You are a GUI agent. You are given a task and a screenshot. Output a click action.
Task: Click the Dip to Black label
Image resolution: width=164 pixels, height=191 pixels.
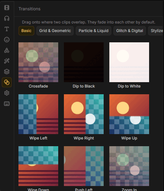tap(84, 86)
